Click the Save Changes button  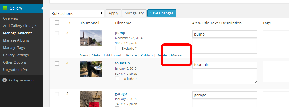pyautogui.click(x=162, y=13)
